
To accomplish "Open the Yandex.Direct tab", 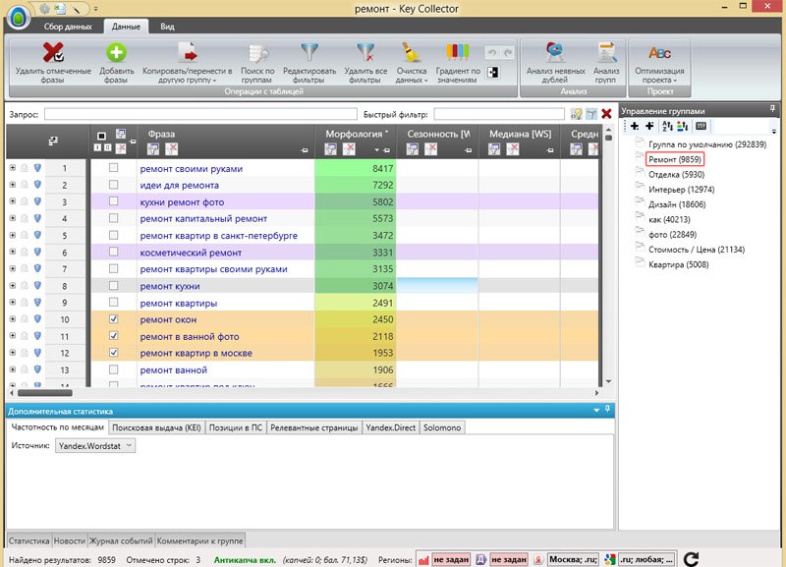I will [390, 427].
